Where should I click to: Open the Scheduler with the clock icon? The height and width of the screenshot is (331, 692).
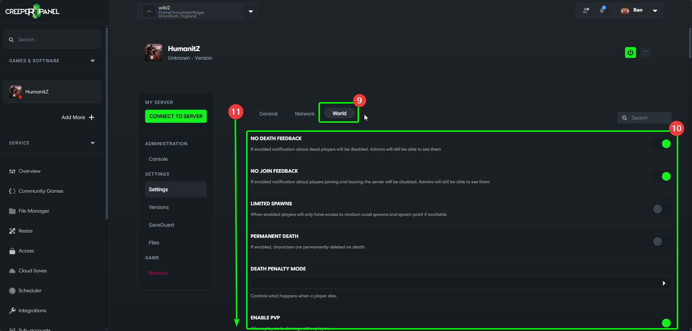[x=12, y=290]
